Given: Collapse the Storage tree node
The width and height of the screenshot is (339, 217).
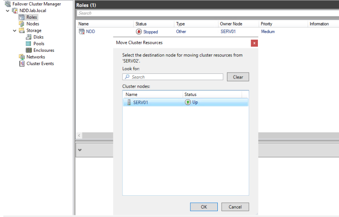Looking at the screenshot, I should pos(15,30).
